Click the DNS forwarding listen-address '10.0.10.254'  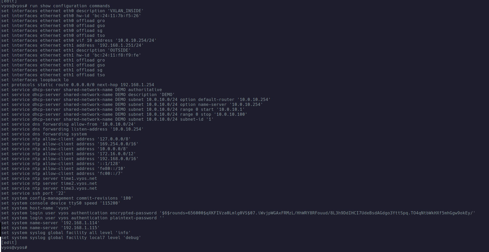click(x=127, y=129)
